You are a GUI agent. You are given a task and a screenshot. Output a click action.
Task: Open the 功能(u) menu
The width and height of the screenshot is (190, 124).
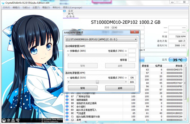pyautogui.click(x=26, y=8)
